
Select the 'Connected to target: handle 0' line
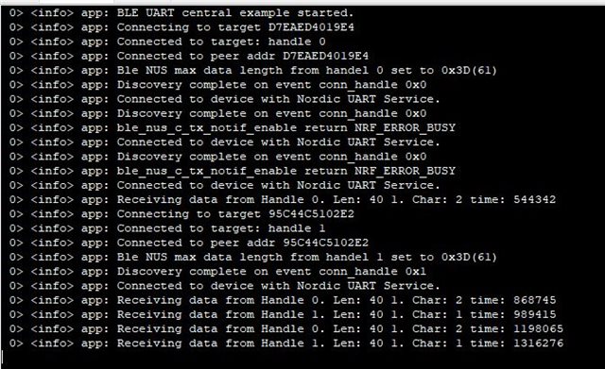[167, 42]
